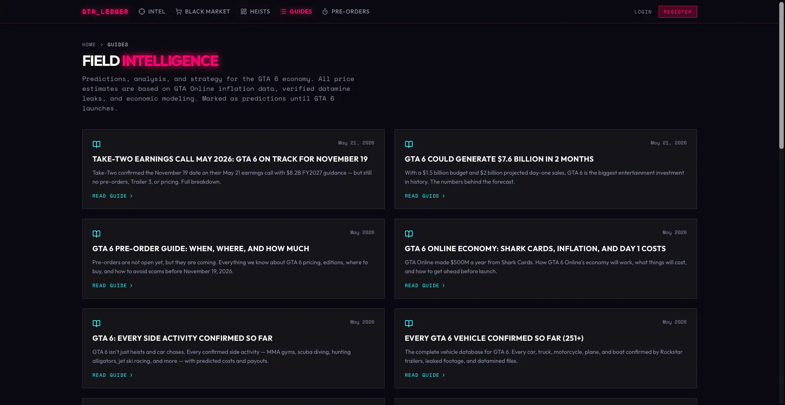Screen dimensions: 785x405
Task: Click summary starting "Pre-orders are not open yet"
Action: [x=230, y=267]
